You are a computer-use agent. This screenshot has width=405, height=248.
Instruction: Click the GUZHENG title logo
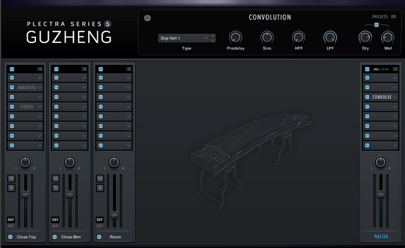point(69,37)
